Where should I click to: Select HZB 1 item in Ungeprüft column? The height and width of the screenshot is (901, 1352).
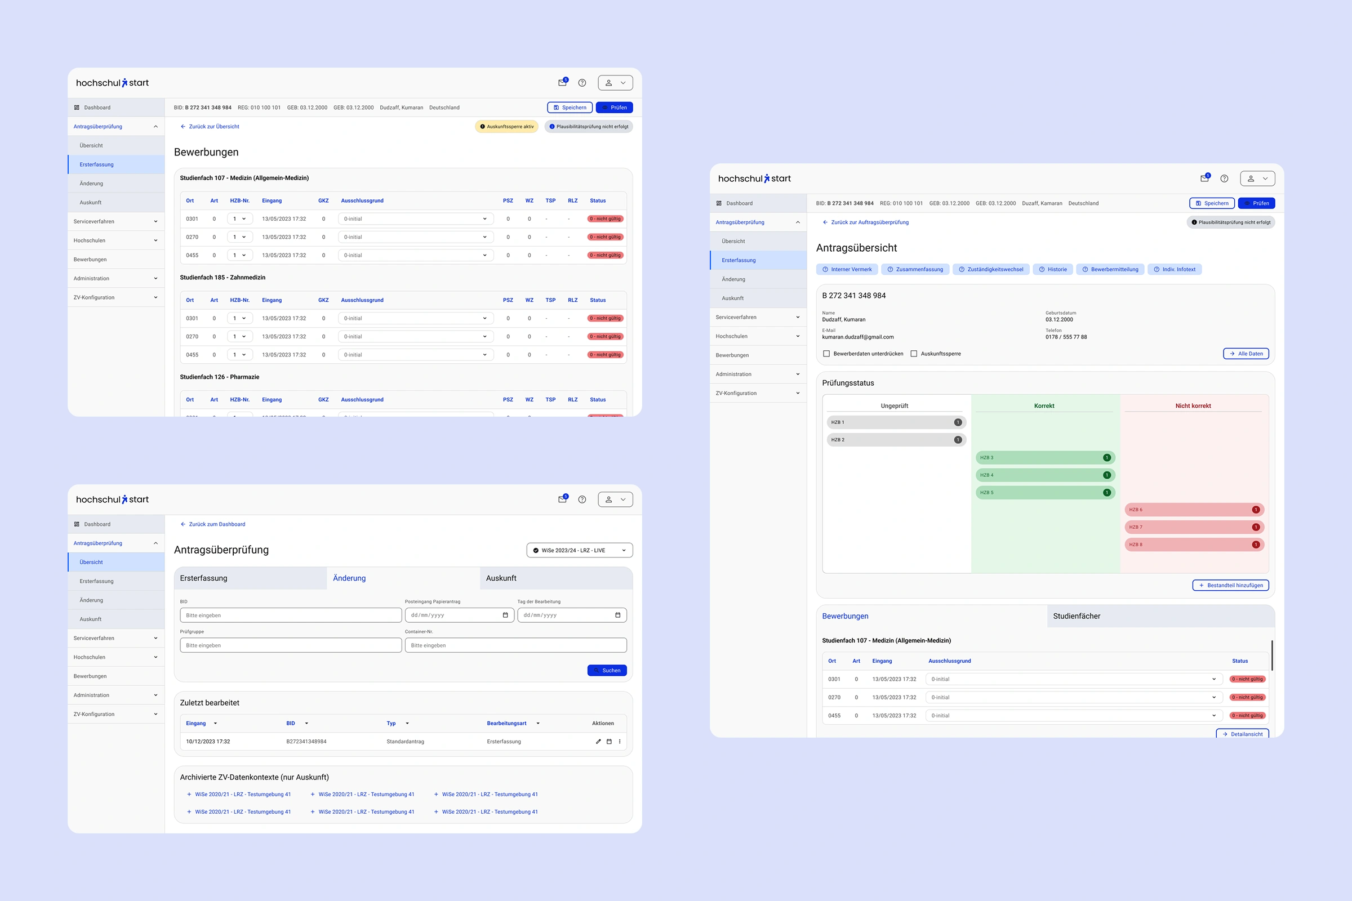tap(896, 422)
